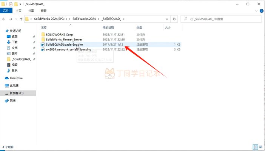Click the SolidWorks_Flexnet_Server folder icon
265x151 pixels.
click(43, 39)
